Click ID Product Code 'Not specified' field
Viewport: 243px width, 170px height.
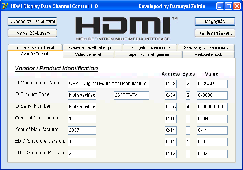(82, 95)
